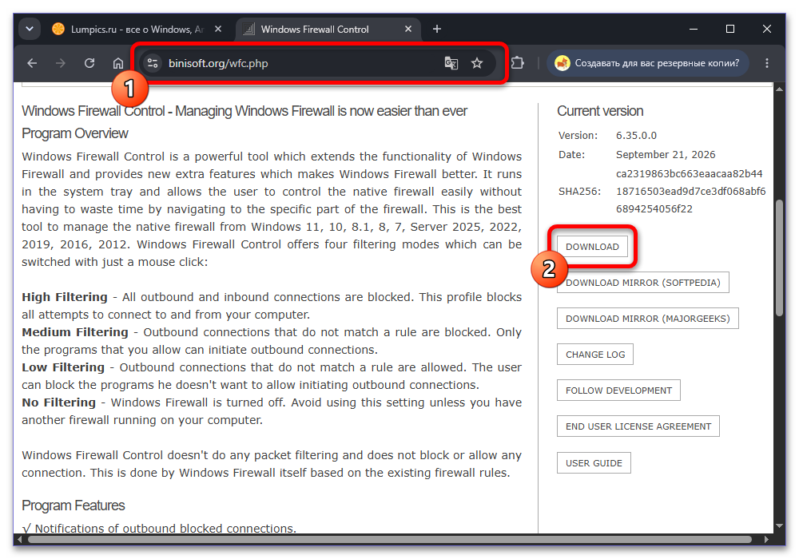Reload the current page
This screenshot has height=559, width=799.
pos(89,63)
